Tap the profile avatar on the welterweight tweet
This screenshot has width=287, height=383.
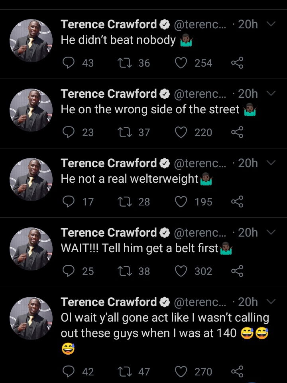coord(31,179)
